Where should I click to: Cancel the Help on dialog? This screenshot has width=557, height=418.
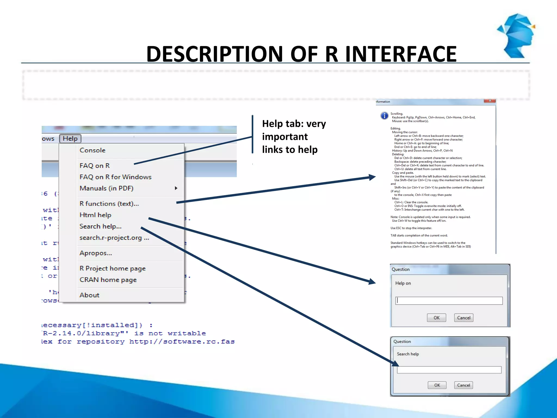coord(464,318)
